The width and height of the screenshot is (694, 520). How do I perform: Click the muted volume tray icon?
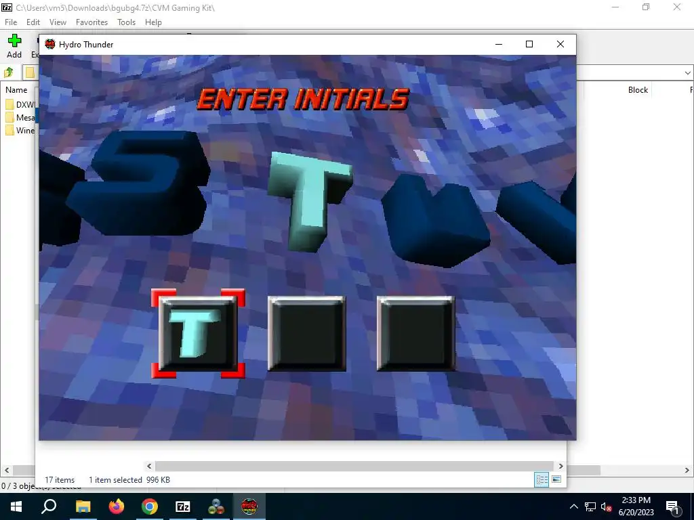tap(607, 506)
